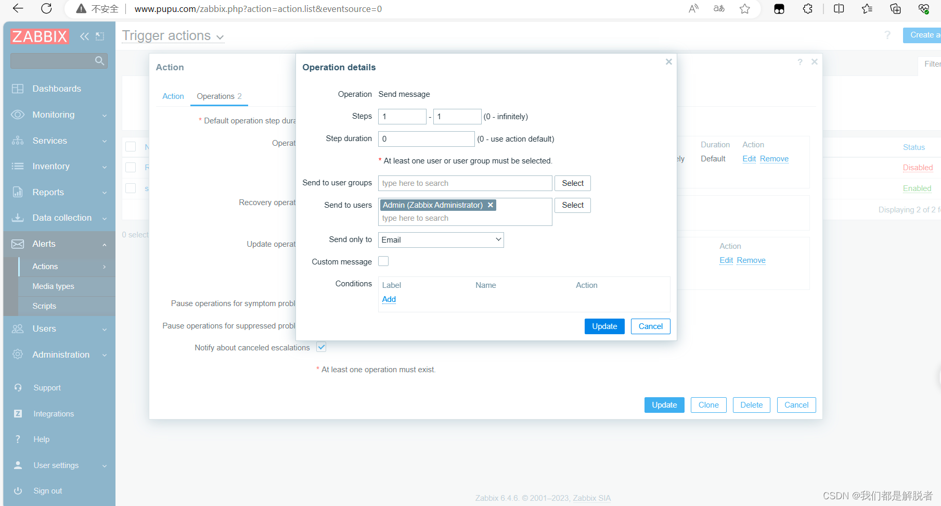Close the Action dialog
Viewport: 941px width, 506px height.
tap(815, 62)
